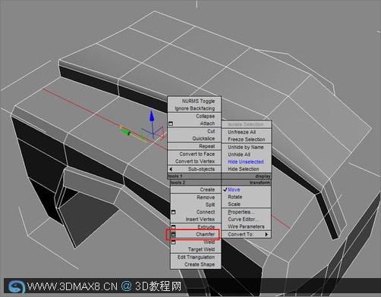Open Weld settings box icon

tap(173, 242)
